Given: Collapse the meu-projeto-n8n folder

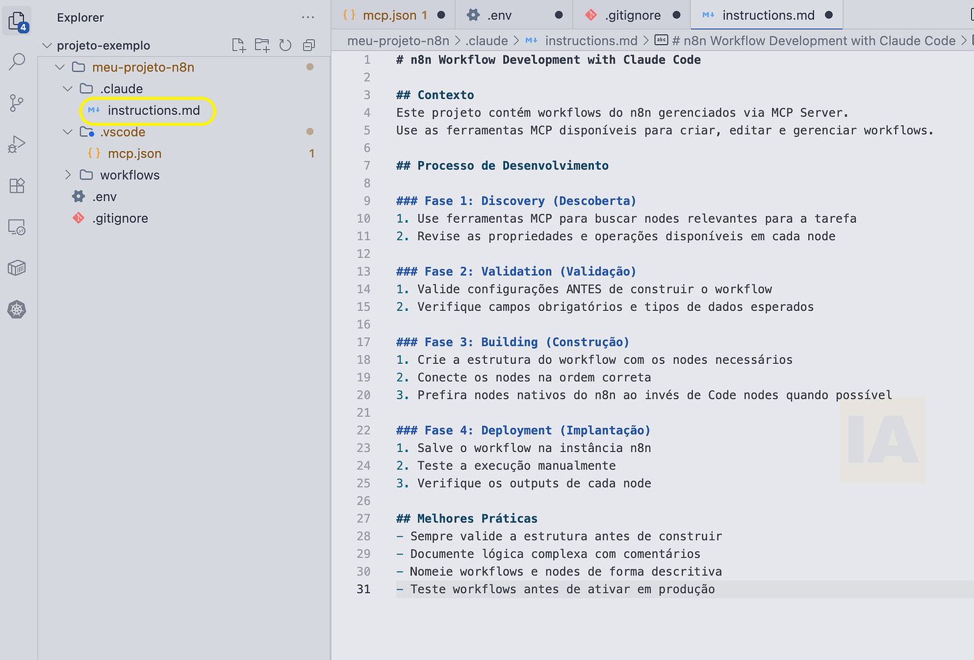Looking at the screenshot, I should [59, 67].
